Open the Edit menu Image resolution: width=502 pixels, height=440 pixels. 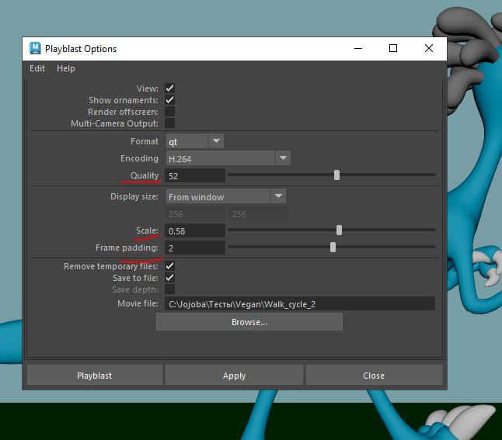click(x=37, y=68)
